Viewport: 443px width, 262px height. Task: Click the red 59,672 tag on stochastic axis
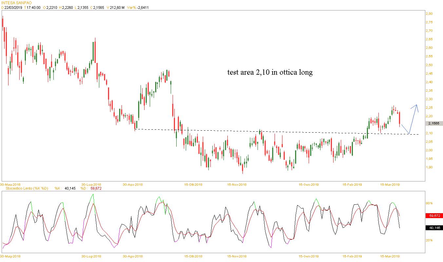pos(434,216)
